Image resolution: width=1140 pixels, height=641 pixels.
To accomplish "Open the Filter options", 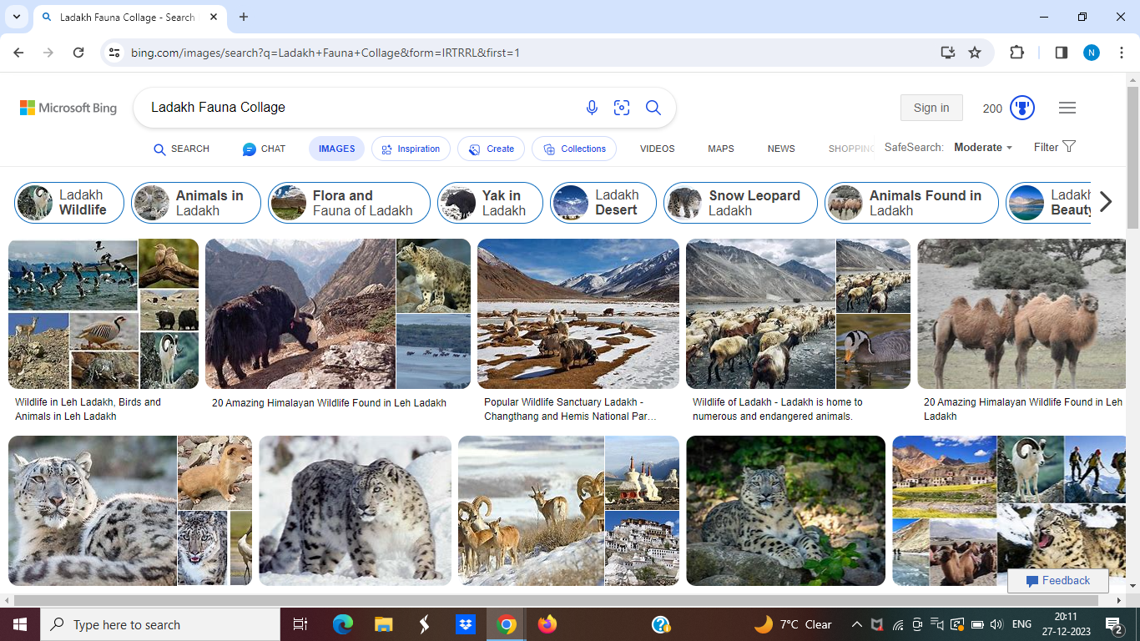I will 1055,147.
